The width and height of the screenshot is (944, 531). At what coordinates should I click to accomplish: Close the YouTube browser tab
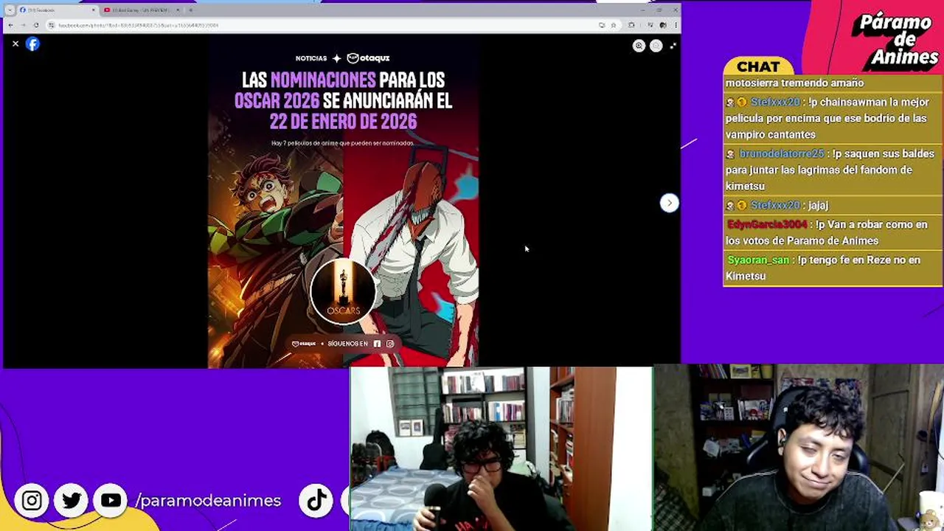(x=178, y=10)
